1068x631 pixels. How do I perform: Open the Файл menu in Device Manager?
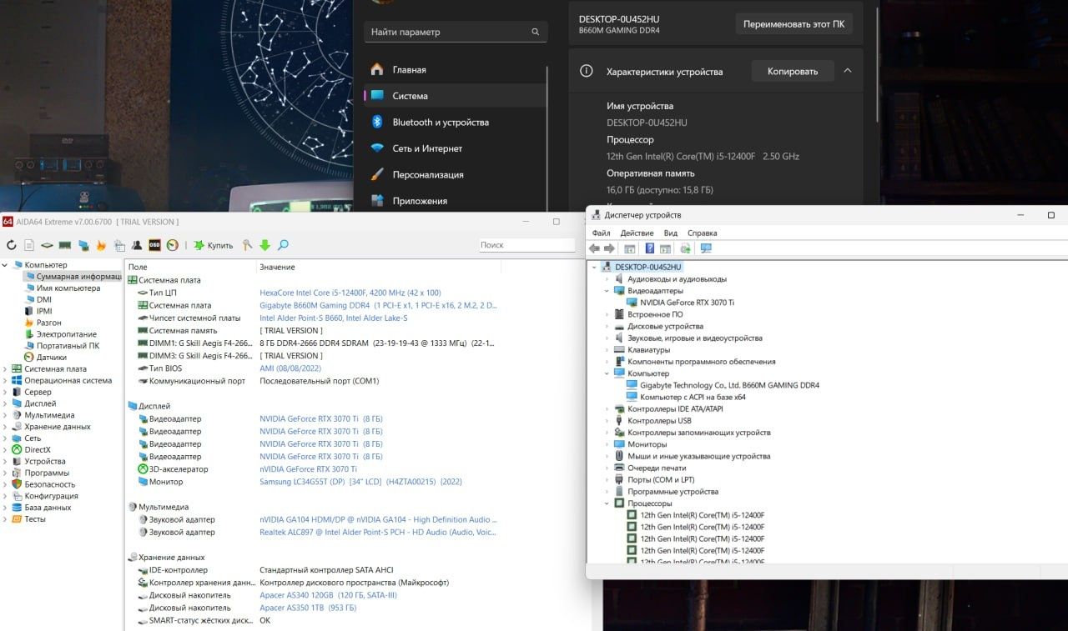(602, 233)
